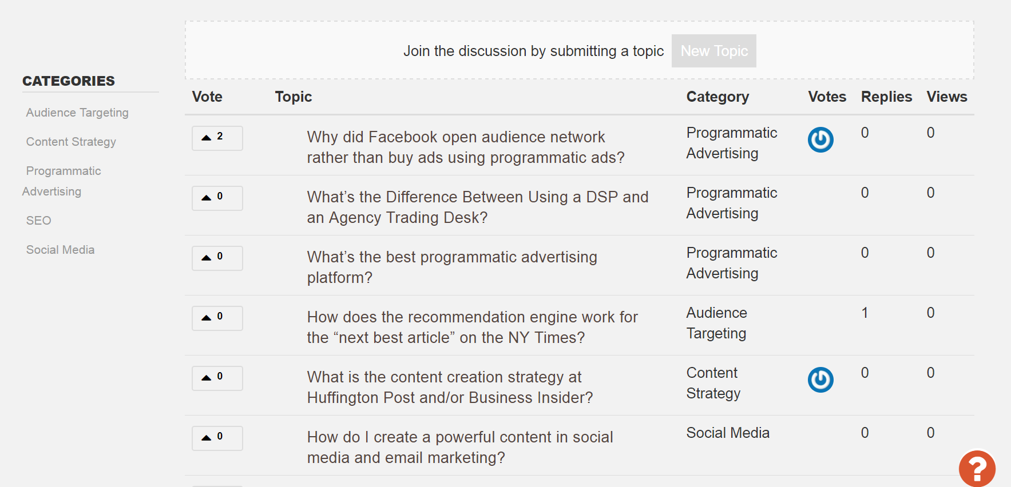
Task: Read the NY Times recommendation engine topic
Action: [x=472, y=328]
